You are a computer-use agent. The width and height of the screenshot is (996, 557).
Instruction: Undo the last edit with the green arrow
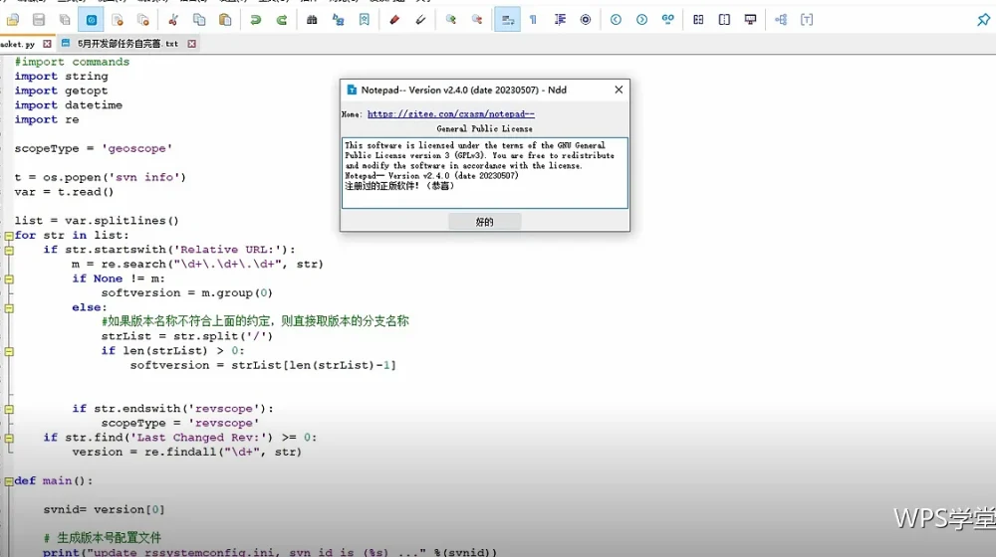255,20
